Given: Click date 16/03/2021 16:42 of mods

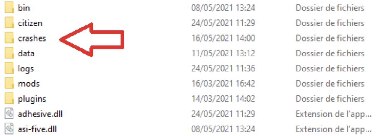Looking at the screenshot, I should [223, 83].
